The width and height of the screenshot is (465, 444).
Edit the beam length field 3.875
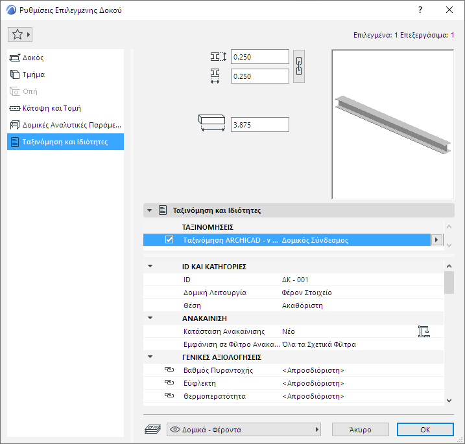click(260, 125)
